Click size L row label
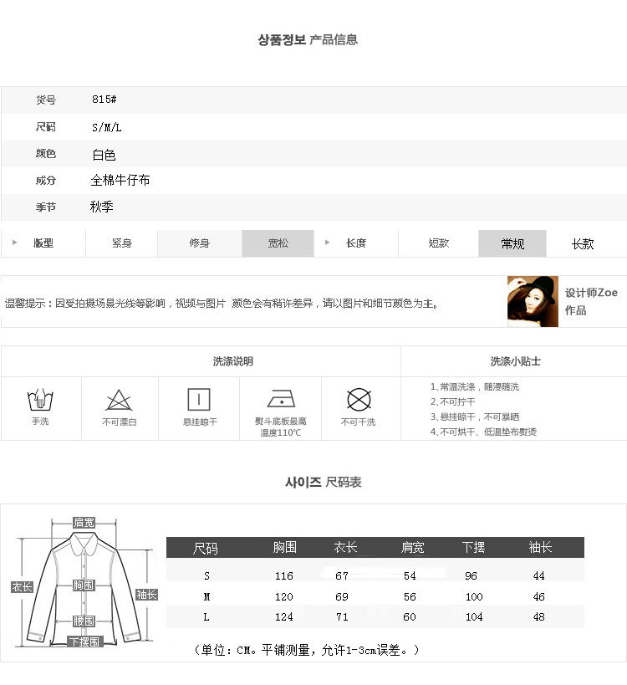Image resolution: width=627 pixels, height=685 pixels. click(206, 617)
